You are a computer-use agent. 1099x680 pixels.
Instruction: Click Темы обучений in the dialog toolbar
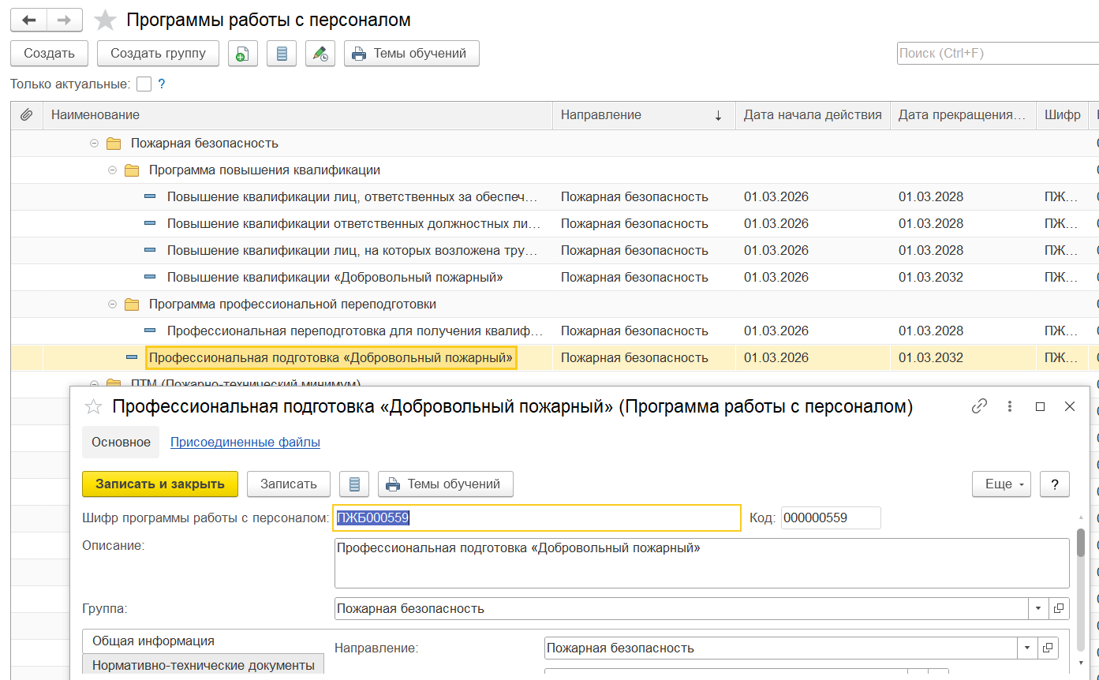point(446,484)
